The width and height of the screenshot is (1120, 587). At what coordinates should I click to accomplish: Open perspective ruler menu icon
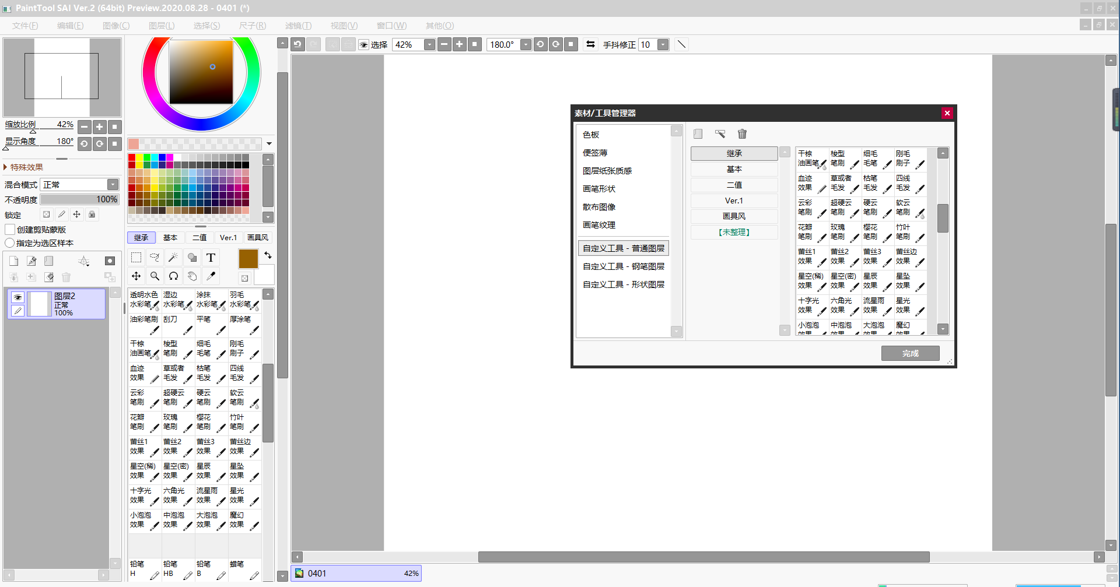[x=84, y=261]
